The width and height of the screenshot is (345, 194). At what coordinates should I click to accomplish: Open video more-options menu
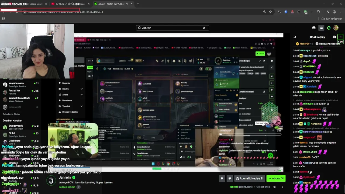tap(282, 187)
